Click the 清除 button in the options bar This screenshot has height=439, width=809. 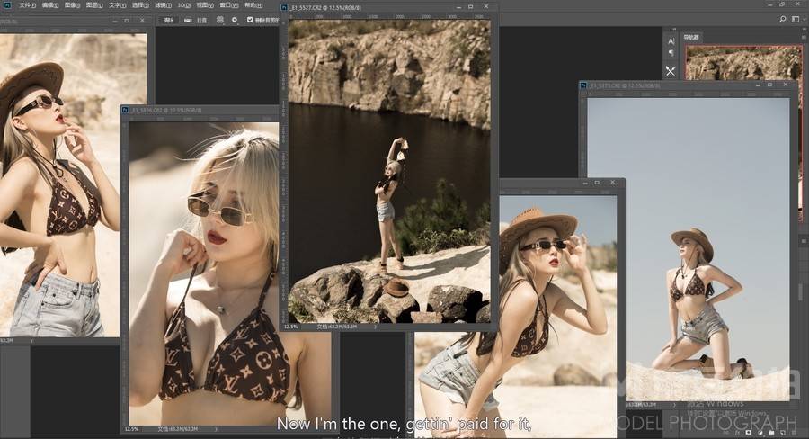point(168,20)
